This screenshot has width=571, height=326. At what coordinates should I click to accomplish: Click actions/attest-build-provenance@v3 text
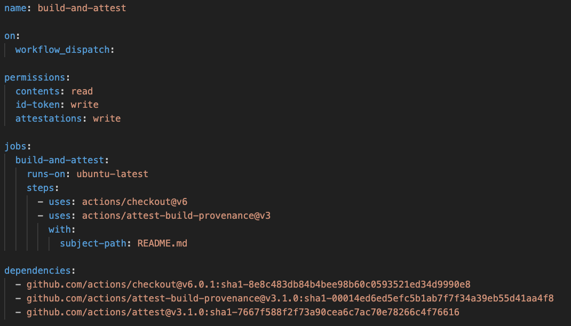click(x=172, y=216)
